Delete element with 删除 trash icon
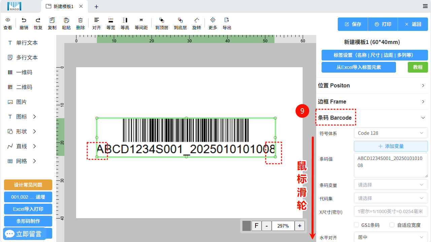Screen dimensions: 431x242 (x=80, y=20)
